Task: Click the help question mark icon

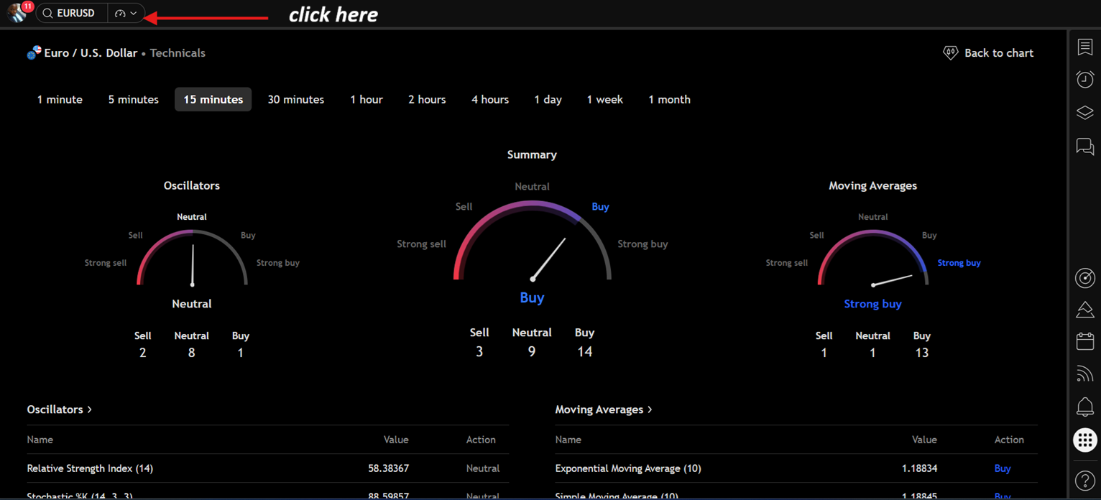Action: tap(1084, 481)
